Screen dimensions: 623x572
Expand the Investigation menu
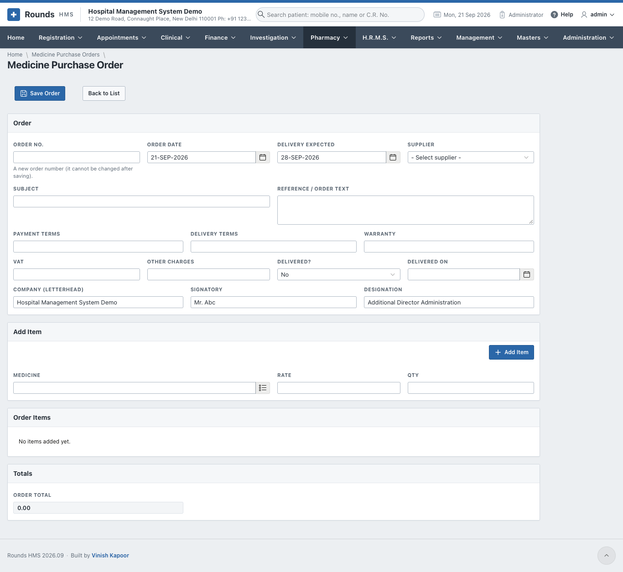pyautogui.click(x=273, y=37)
